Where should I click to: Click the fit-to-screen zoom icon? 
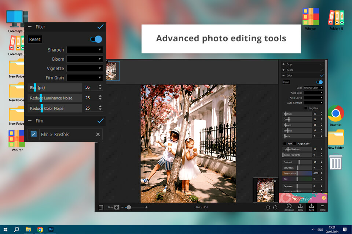click(x=117, y=207)
